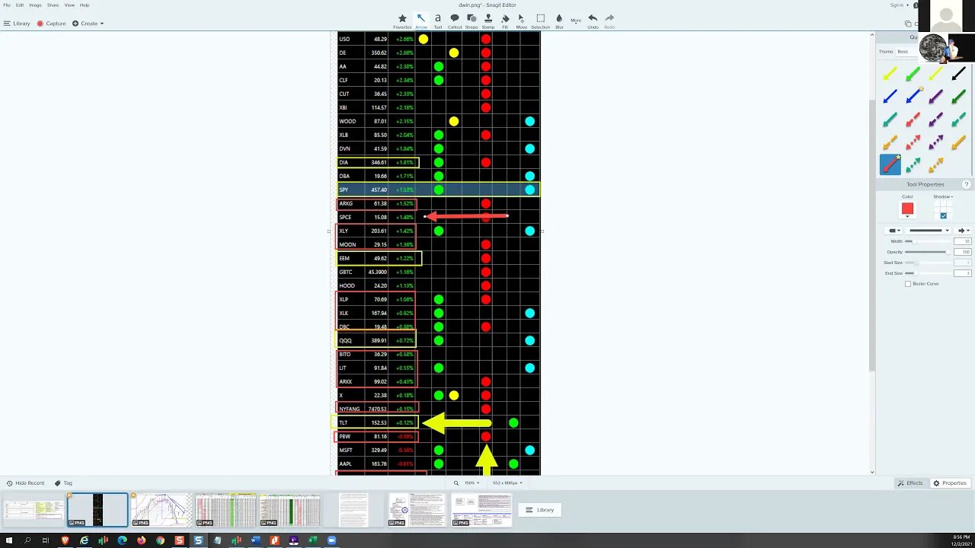The height and width of the screenshot is (548, 975).
Task: Open the More tools dropdown
Action: point(577,21)
